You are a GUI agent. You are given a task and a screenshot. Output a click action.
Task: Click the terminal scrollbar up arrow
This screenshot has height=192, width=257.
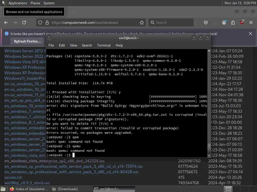tap(209, 51)
